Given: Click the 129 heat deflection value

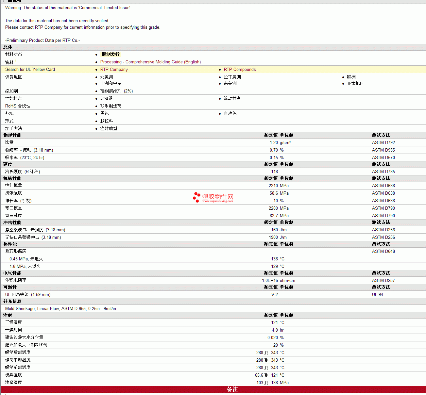Looking at the screenshot, I should click(x=274, y=267).
